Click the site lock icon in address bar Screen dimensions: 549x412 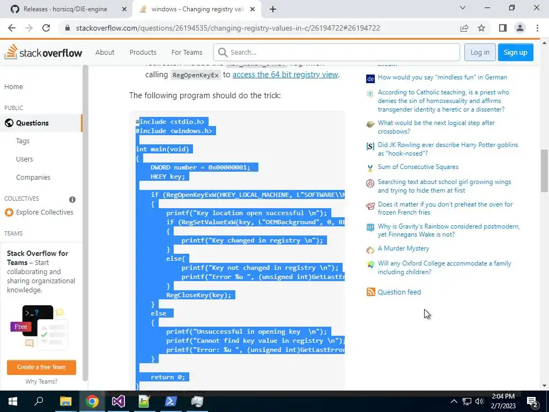pyautogui.click(x=68, y=28)
